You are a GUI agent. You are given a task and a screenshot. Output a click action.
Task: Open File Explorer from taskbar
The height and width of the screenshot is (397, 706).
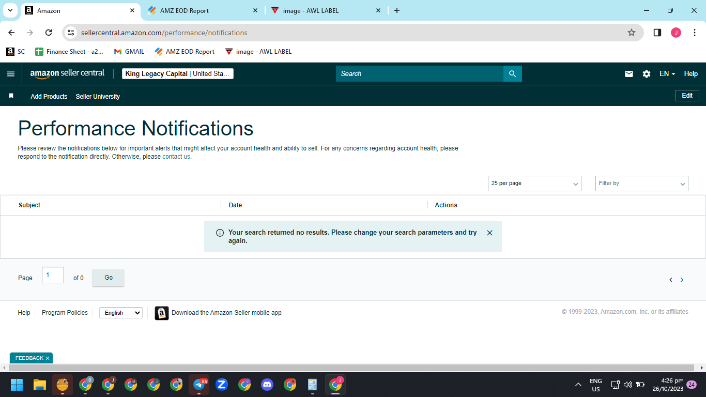(x=40, y=385)
